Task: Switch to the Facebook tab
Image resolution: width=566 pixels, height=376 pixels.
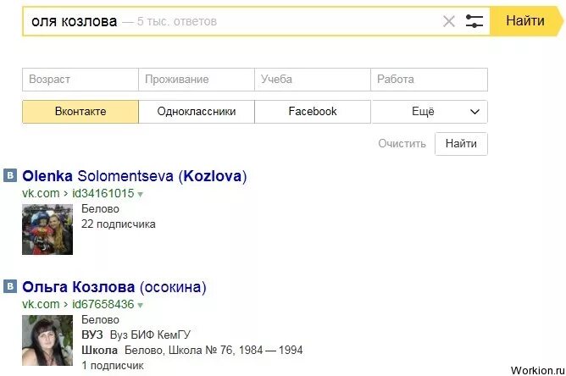Action: pos(313,112)
